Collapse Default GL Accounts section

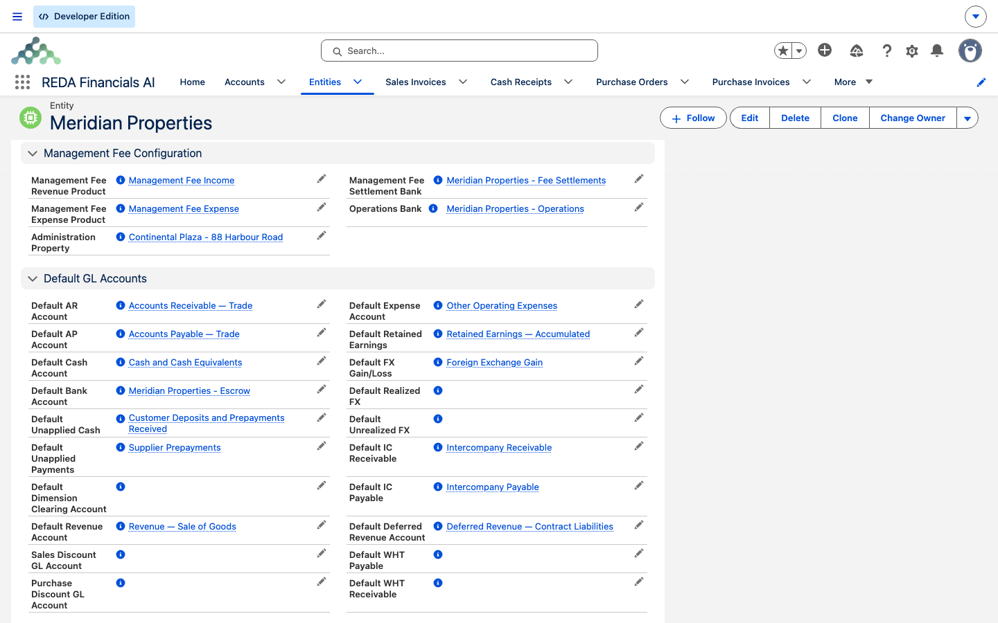(x=33, y=279)
